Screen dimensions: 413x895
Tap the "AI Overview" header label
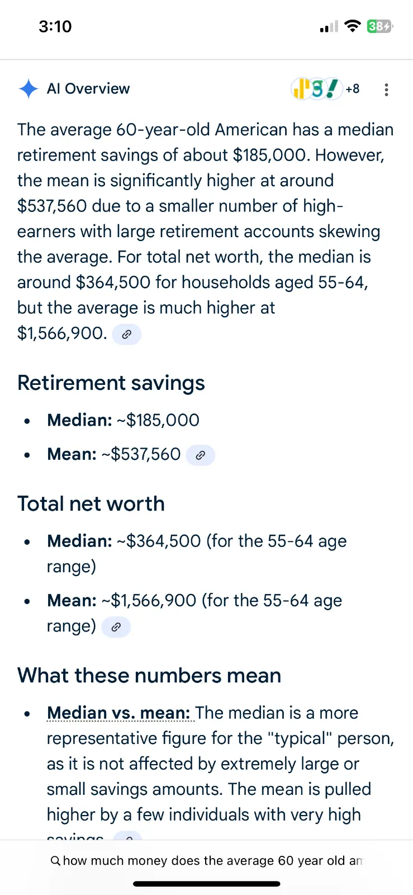pos(88,89)
